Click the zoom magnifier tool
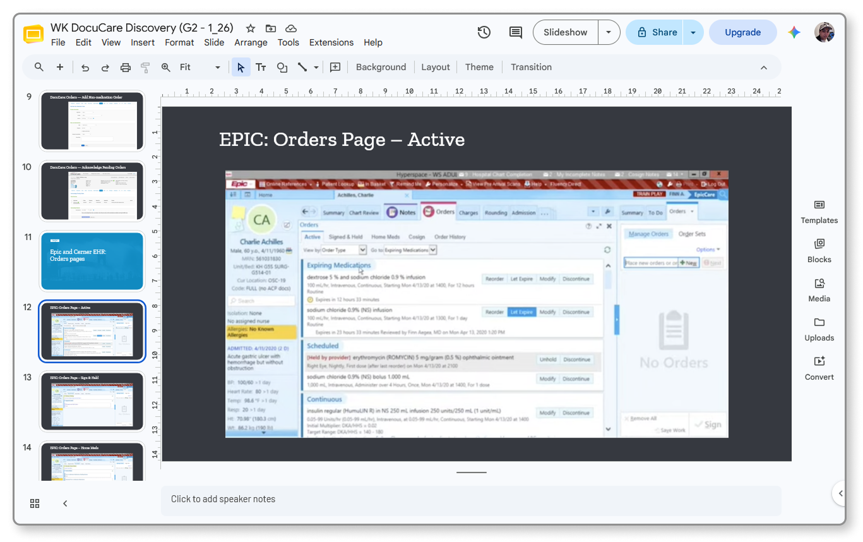The width and height of the screenshot is (863, 542). point(166,67)
